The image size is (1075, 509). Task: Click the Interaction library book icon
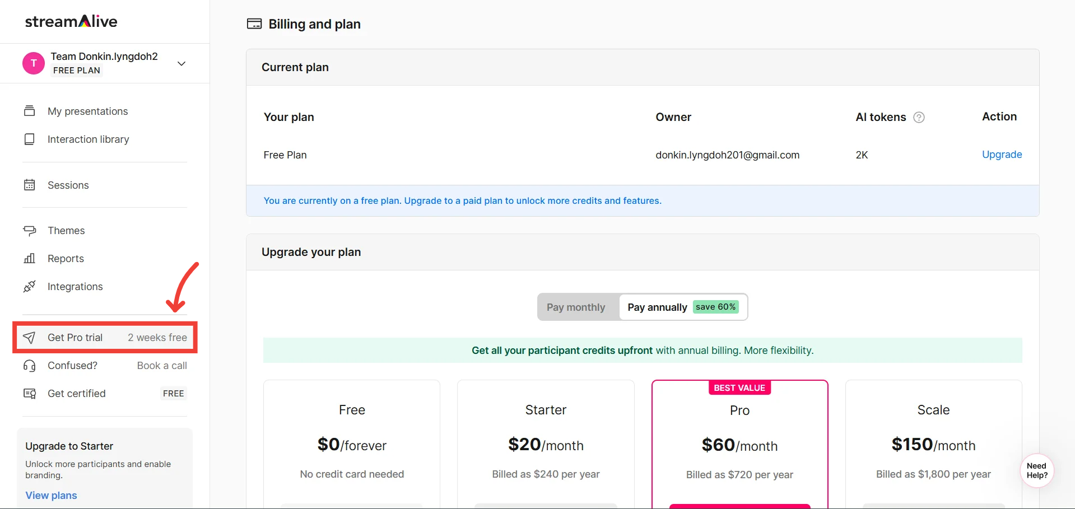coord(30,139)
